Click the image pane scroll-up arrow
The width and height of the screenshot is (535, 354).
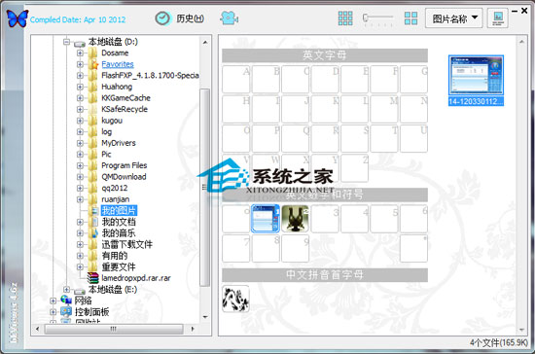pos(521,42)
